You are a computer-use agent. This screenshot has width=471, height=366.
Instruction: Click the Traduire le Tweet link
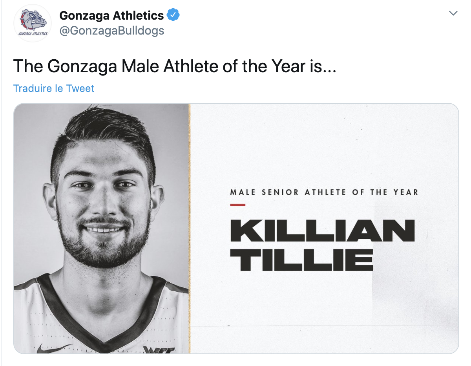54,88
